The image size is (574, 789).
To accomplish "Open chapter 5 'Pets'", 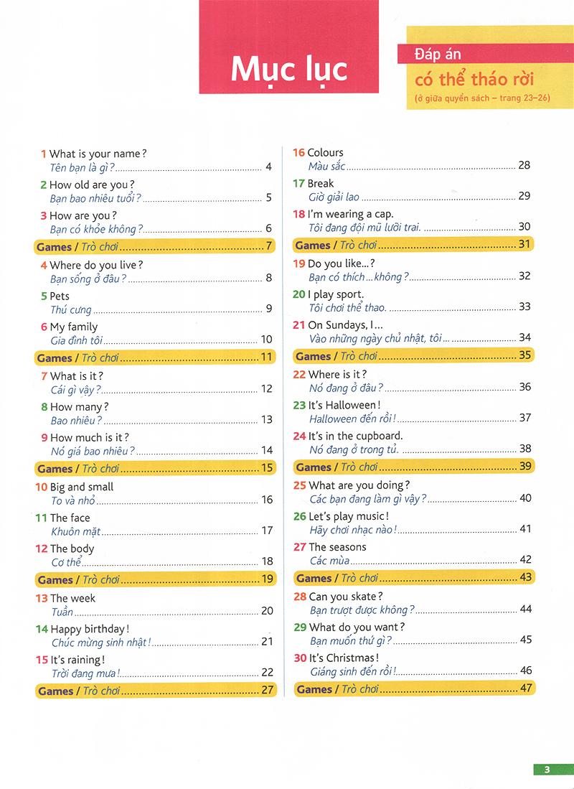I will click(x=156, y=302).
